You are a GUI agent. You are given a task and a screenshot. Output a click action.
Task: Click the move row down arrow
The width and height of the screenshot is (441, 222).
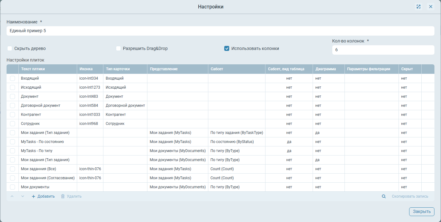pos(22,196)
